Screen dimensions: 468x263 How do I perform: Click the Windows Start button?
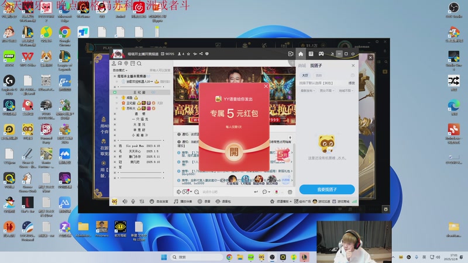(164, 257)
